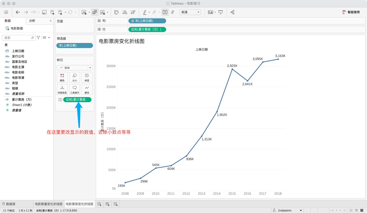Clear the sheet

pyautogui.click(x=103, y=12)
